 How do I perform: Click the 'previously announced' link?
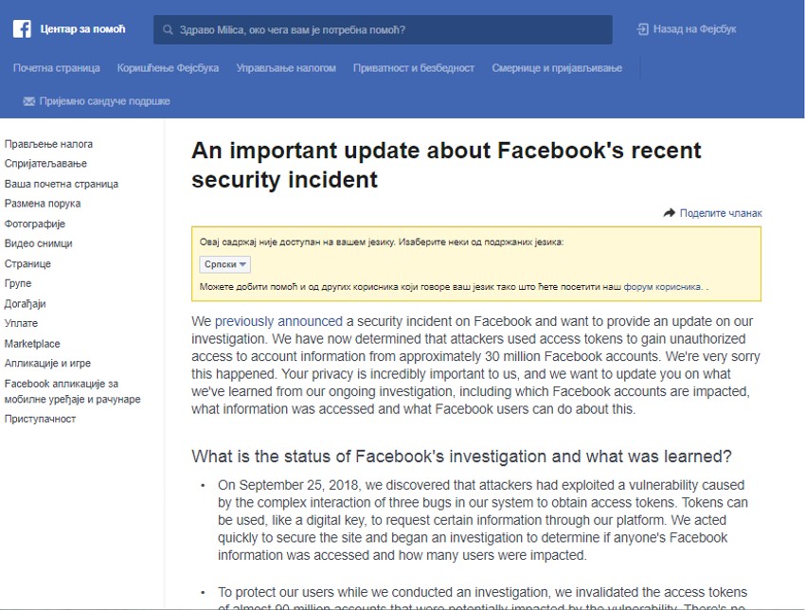point(278,322)
